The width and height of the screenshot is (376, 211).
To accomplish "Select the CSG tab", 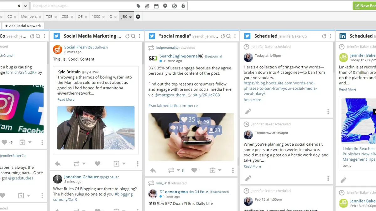I will pyautogui.click(x=65, y=17).
